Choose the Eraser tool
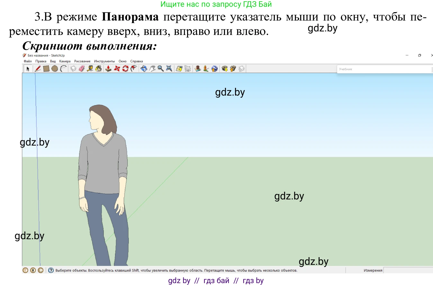This screenshot has height=286, width=433. [81, 69]
